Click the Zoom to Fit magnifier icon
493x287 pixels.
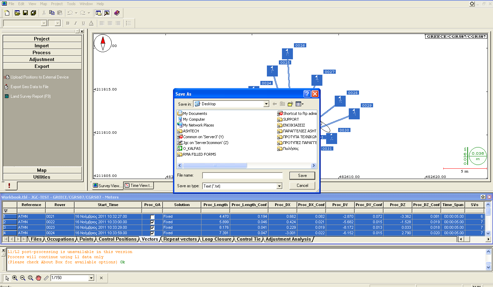[30, 278]
